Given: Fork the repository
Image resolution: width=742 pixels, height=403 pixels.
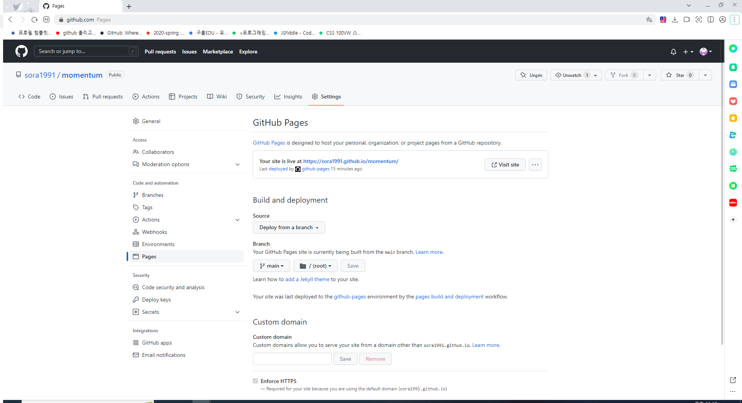Looking at the screenshot, I should coord(624,75).
